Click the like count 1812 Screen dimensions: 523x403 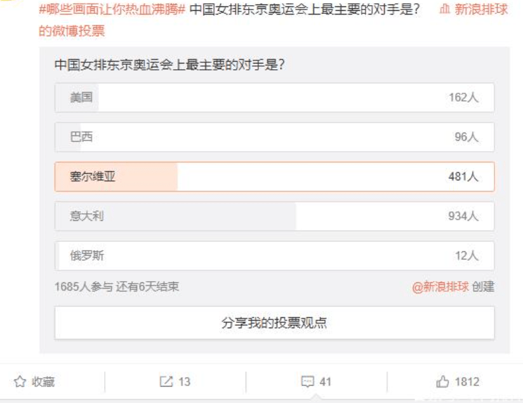point(467,381)
